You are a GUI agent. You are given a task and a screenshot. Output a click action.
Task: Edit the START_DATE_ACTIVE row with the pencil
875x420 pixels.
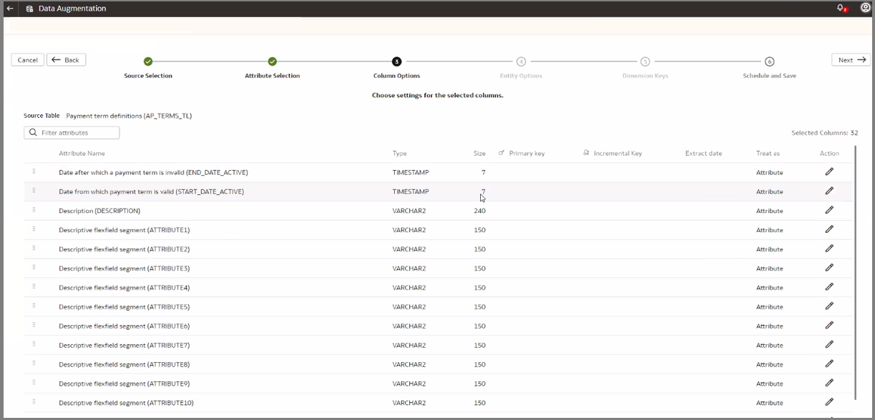[x=829, y=191]
